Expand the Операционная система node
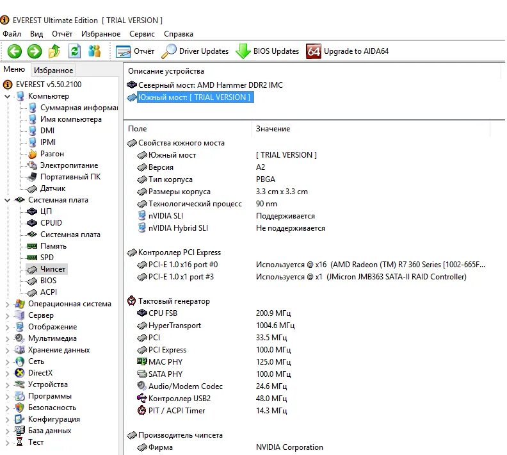This screenshot has width=507, height=455. tap(7, 304)
